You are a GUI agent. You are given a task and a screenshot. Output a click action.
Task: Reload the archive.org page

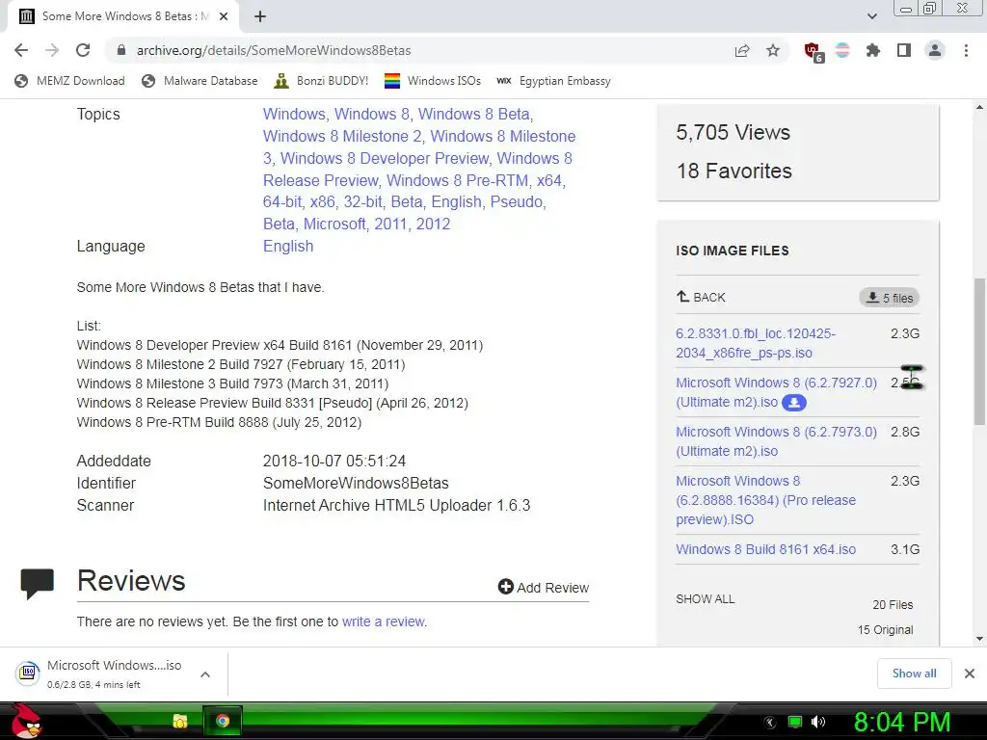(x=83, y=50)
